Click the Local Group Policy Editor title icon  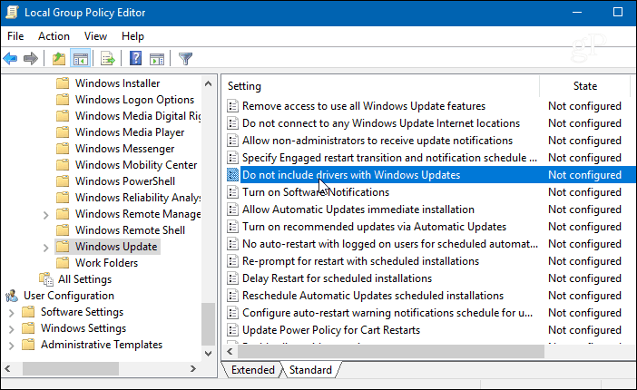click(x=12, y=12)
